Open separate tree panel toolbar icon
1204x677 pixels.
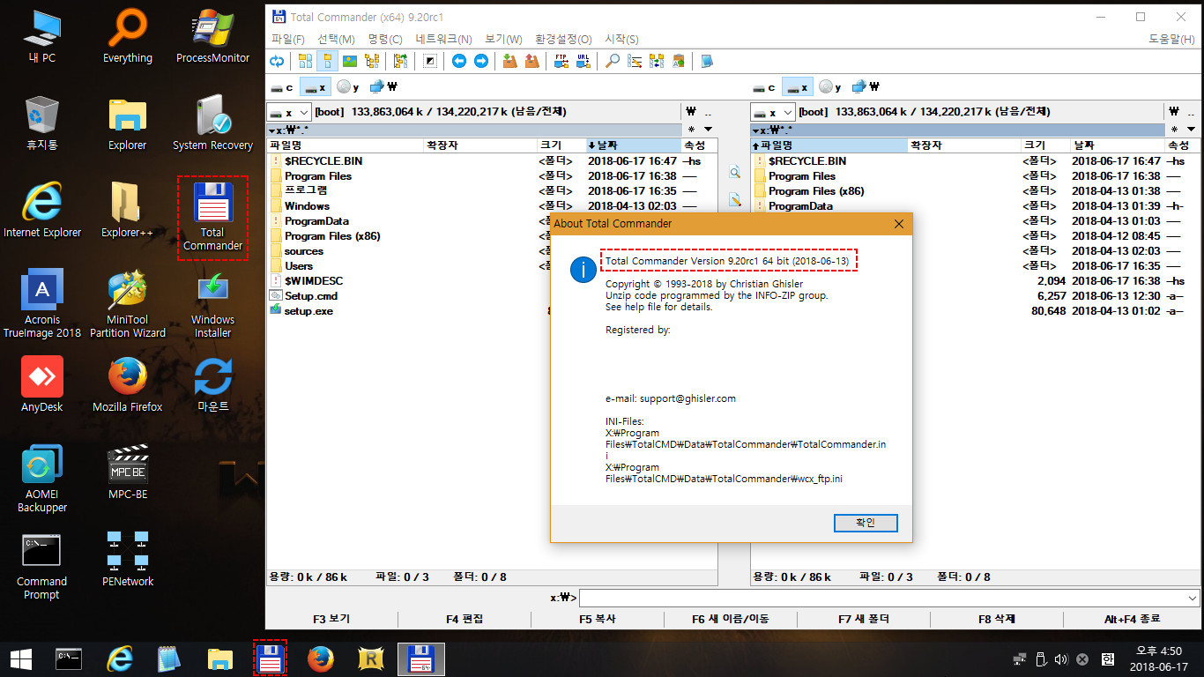pyautogui.click(x=400, y=61)
